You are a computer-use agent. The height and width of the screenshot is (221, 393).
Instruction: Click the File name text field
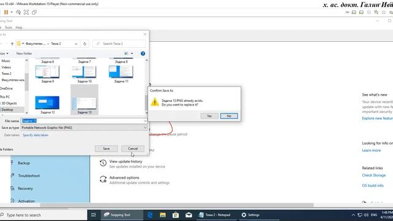(82, 121)
